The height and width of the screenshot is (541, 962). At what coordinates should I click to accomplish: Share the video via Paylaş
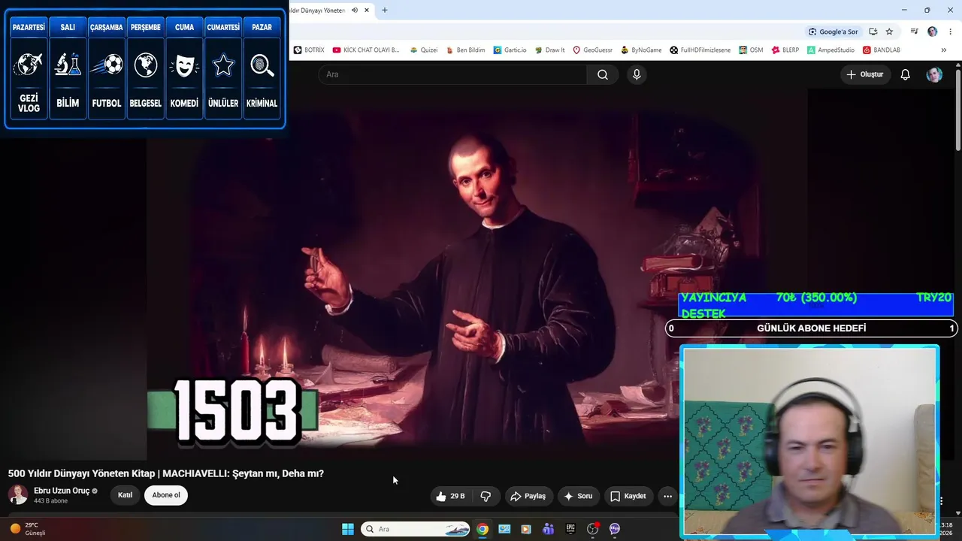coord(528,496)
